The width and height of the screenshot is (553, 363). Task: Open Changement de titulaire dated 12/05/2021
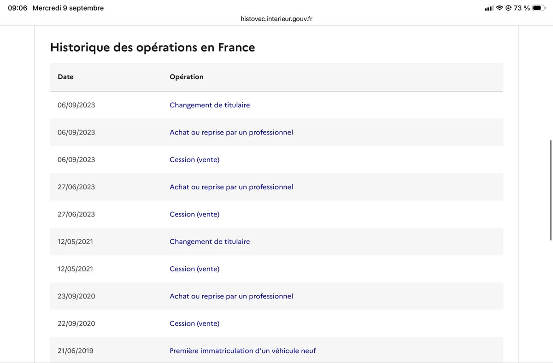coord(210,241)
